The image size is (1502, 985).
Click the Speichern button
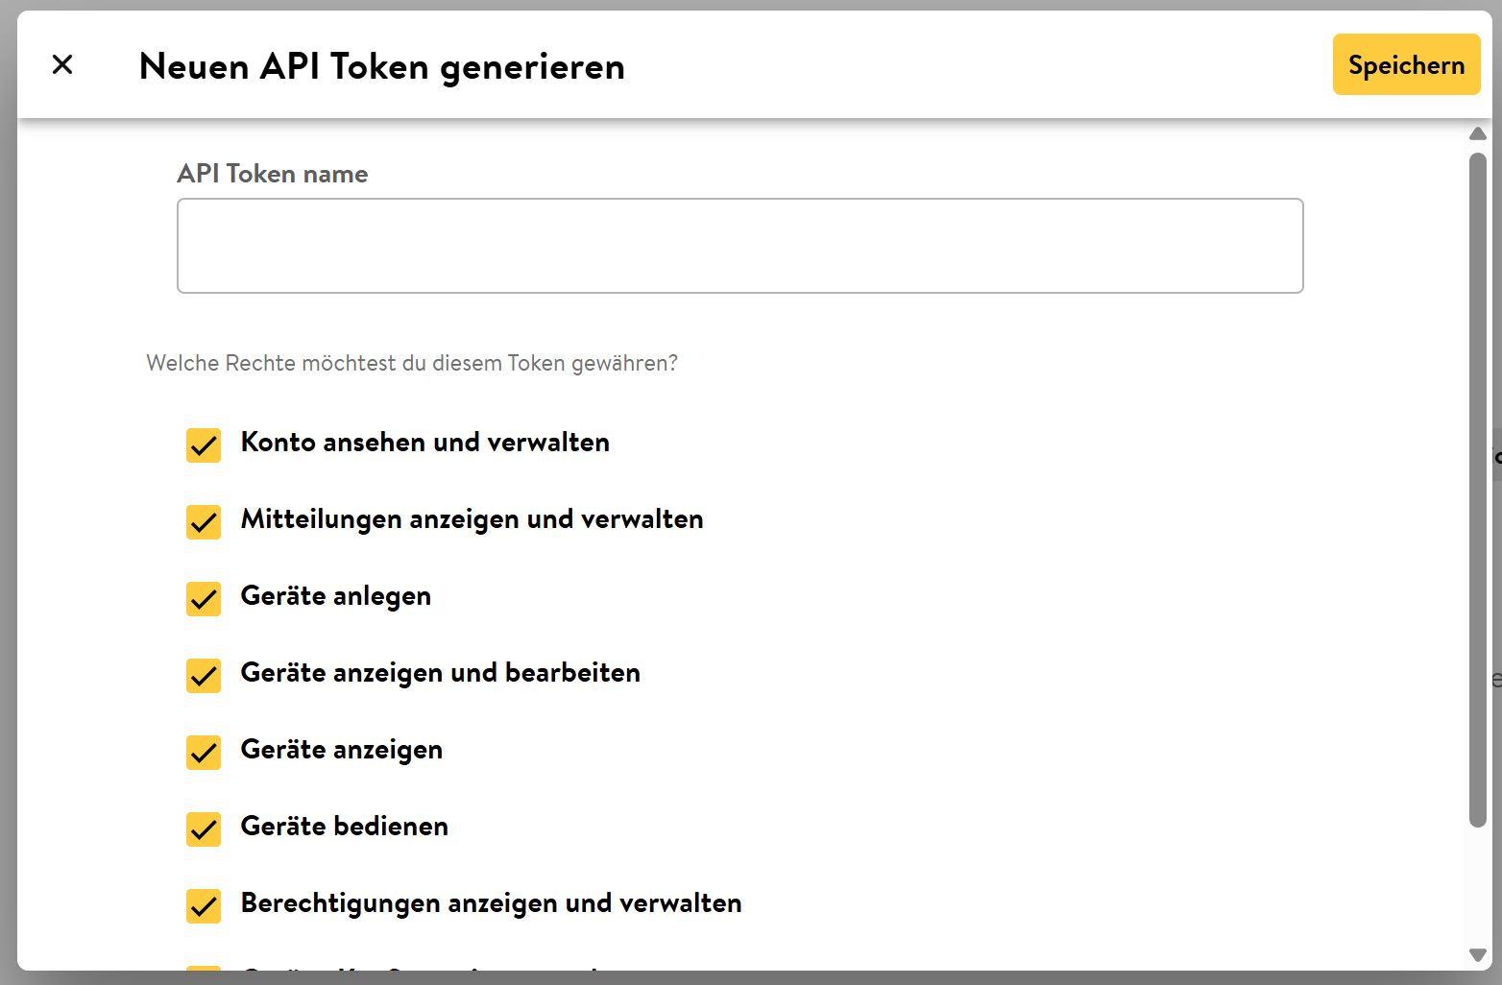(1406, 64)
